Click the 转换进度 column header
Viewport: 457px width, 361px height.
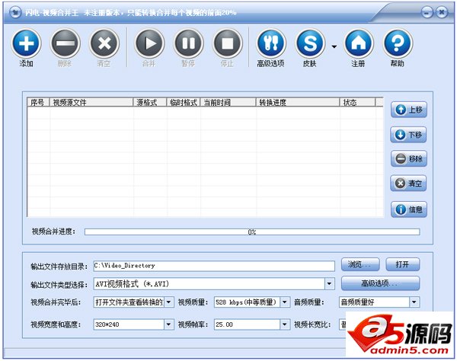(298, 103)
